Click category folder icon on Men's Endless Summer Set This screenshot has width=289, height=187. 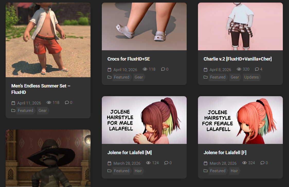pyautogui.click(x=13, y=111)
